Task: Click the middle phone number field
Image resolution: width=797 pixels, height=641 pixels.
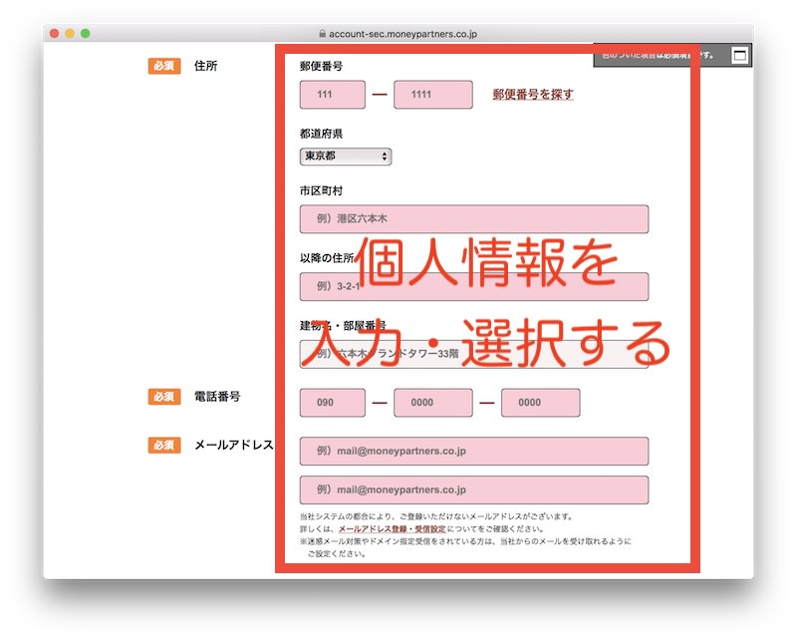Action: [x=433, y=403]
